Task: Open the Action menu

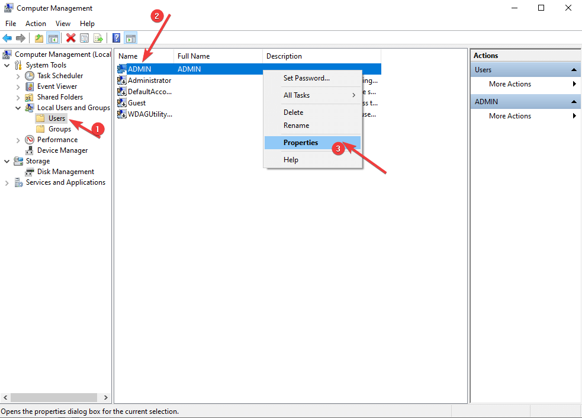Action: click(x=36, y=23)
